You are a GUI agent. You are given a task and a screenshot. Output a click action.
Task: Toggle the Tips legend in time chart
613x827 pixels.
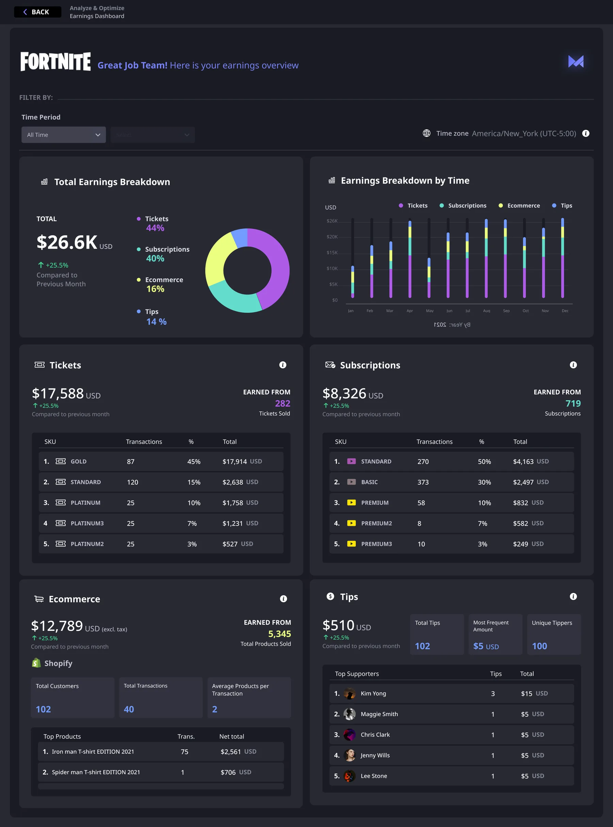click(562, 205)
